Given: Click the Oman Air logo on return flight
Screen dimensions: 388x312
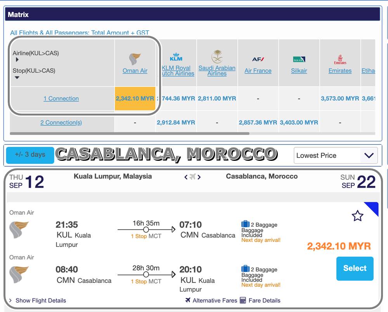Looking at the screenshot, I should tap(19, 274).
